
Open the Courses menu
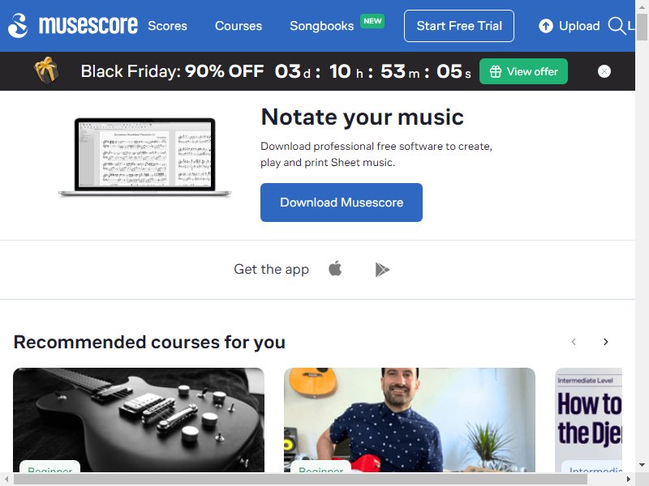pyautogui.click(x=239, y=26)
